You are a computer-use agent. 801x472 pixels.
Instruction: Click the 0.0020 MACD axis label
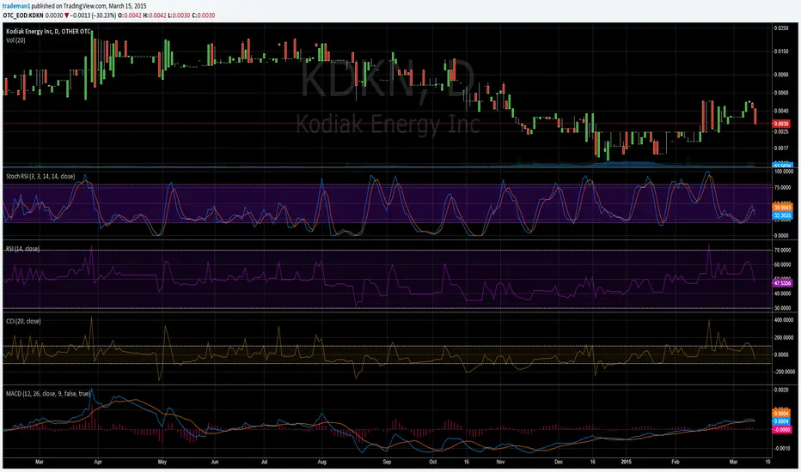pos(781,390)
